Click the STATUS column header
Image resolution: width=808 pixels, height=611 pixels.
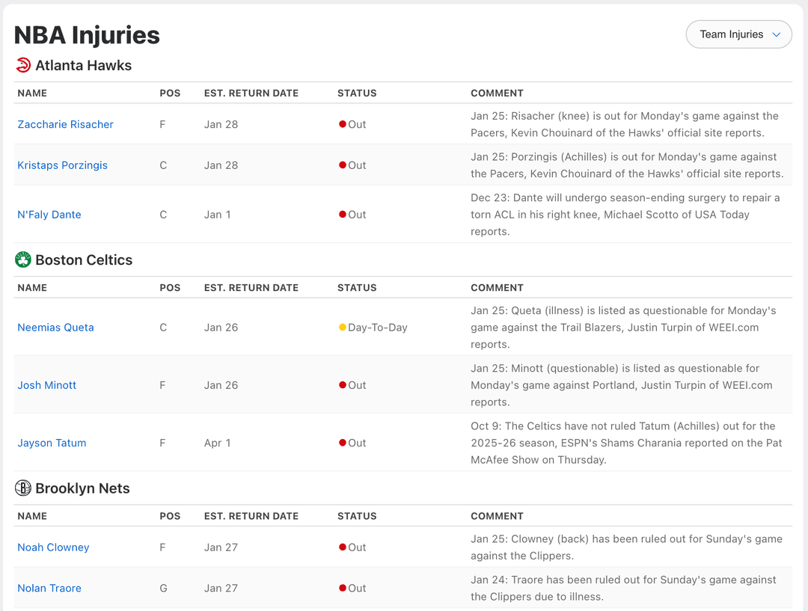357,93
